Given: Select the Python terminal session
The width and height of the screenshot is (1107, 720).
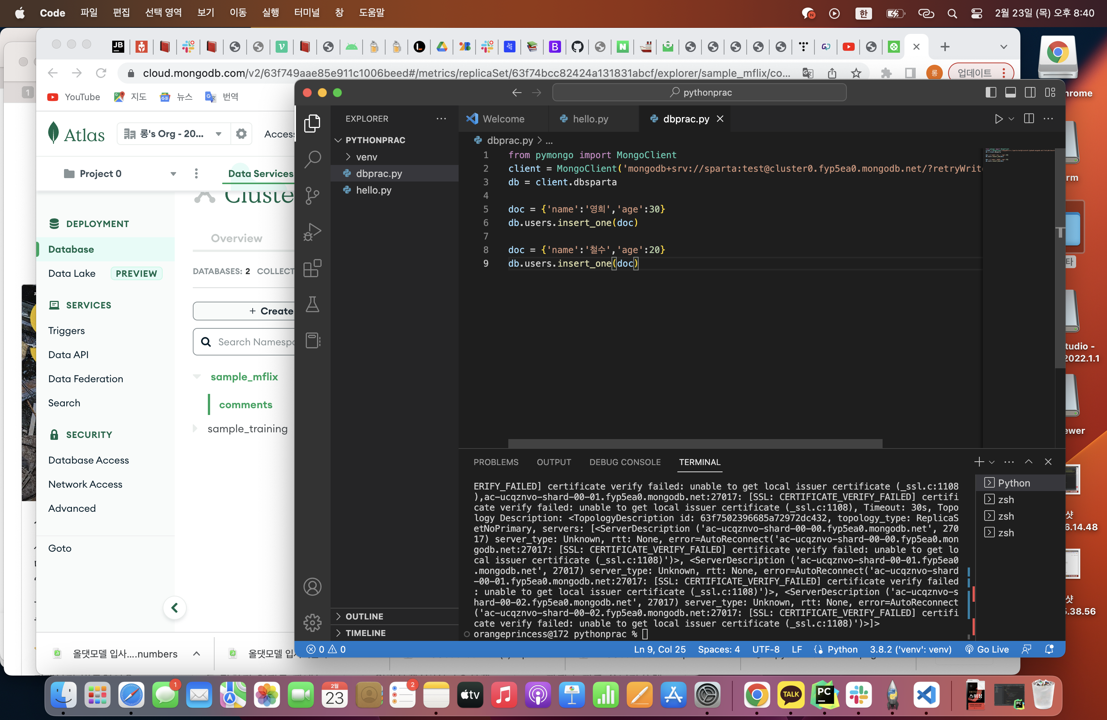Looking at the screenshot, I should tap(1014, 483).
